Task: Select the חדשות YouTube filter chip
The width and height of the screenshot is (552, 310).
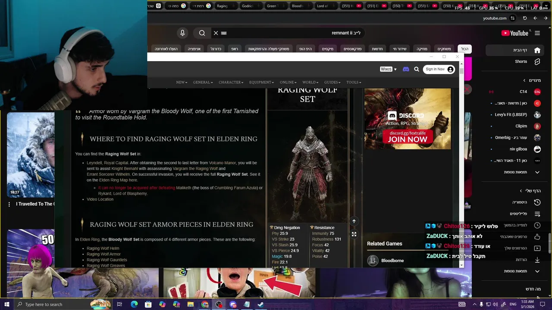Action: pyautogui.click(x=377, y=49)
